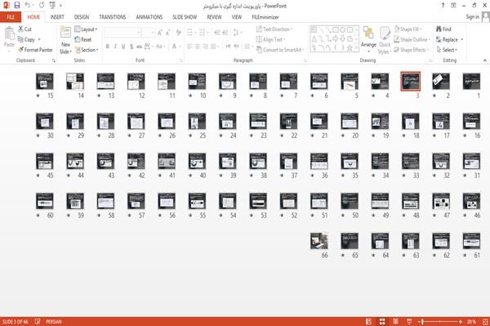490x326 pixels.
Task: Click the Bullets list icon
Action: pos(189,33)
